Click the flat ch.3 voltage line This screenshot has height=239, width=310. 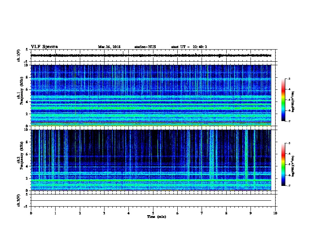[151, 201]
